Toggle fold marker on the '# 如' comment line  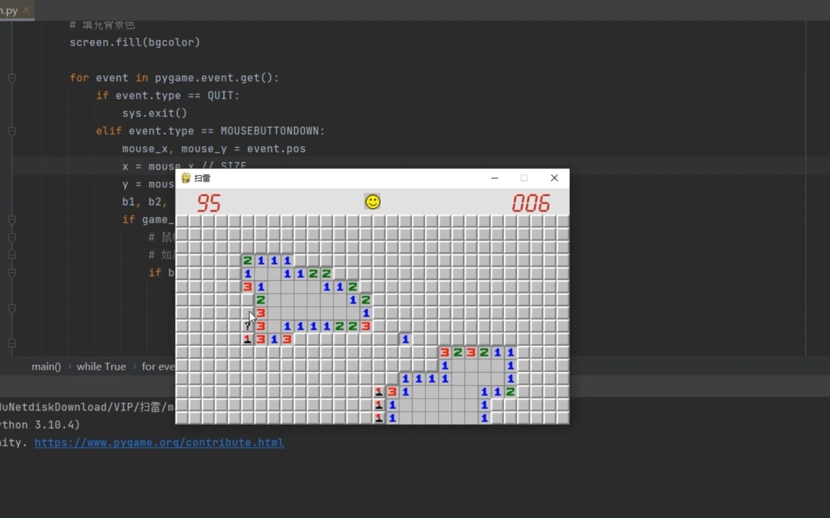[12, 255]
